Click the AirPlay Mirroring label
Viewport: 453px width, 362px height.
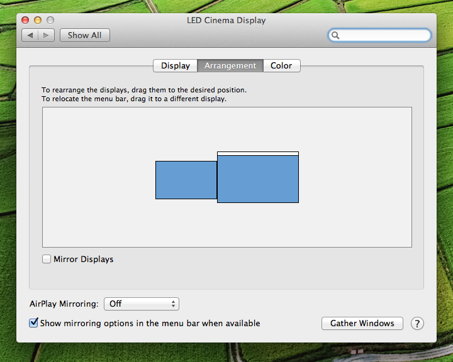coord(64,304)
